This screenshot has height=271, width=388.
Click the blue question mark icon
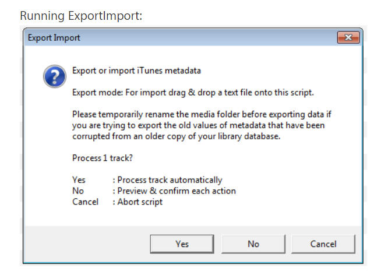(x=55, y=76)
